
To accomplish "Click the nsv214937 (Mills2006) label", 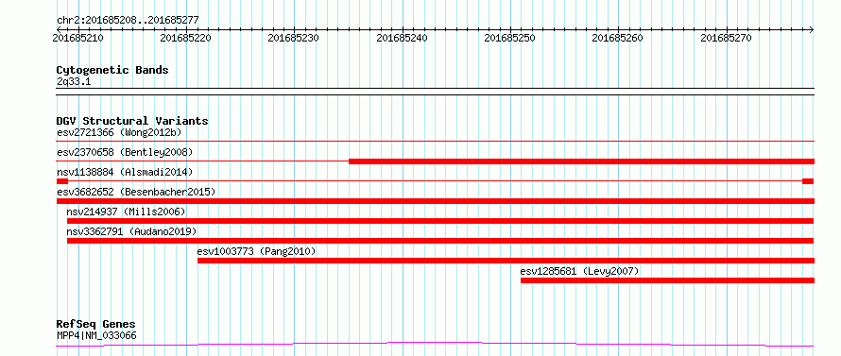I will (126, 212).
